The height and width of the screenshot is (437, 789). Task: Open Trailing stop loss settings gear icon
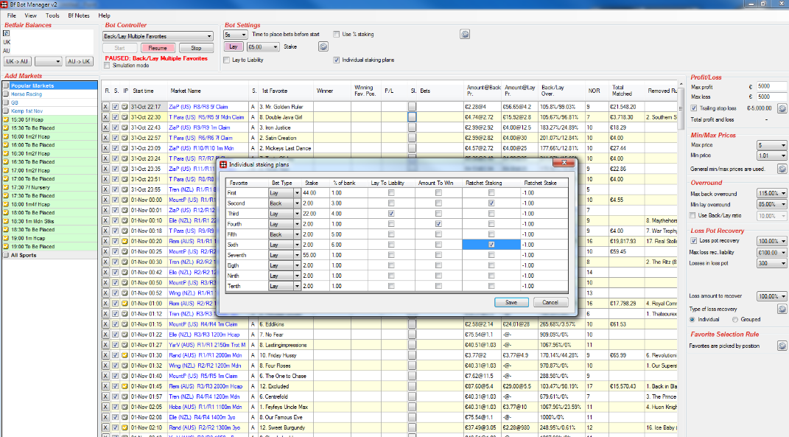pos(782,108)
